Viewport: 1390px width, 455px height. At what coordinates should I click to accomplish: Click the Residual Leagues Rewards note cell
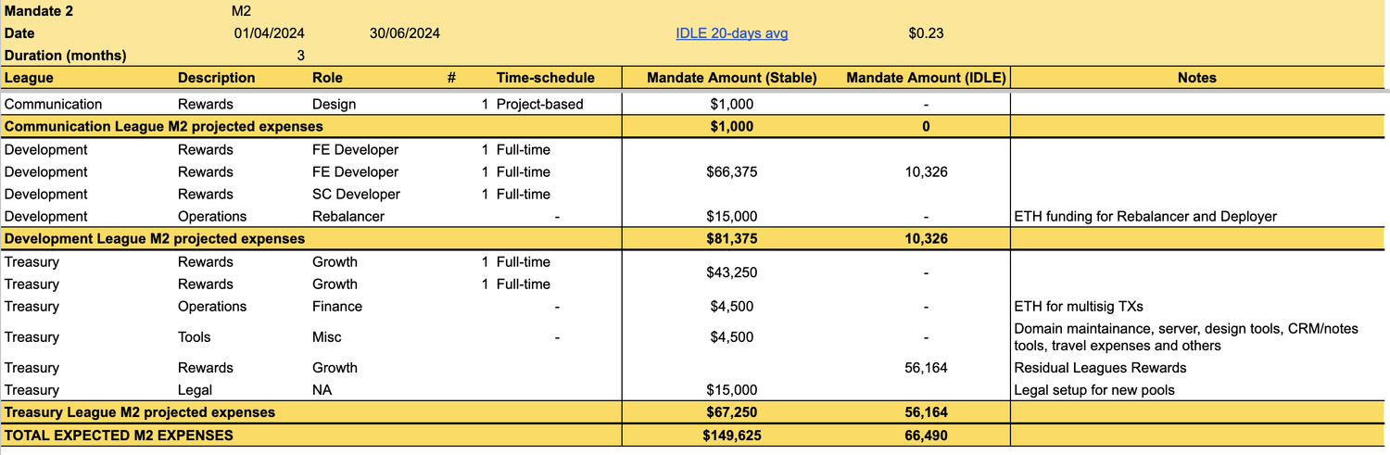(x=1100, y=368)
